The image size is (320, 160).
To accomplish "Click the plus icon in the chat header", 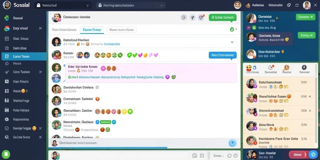I will tap(192, 17).
